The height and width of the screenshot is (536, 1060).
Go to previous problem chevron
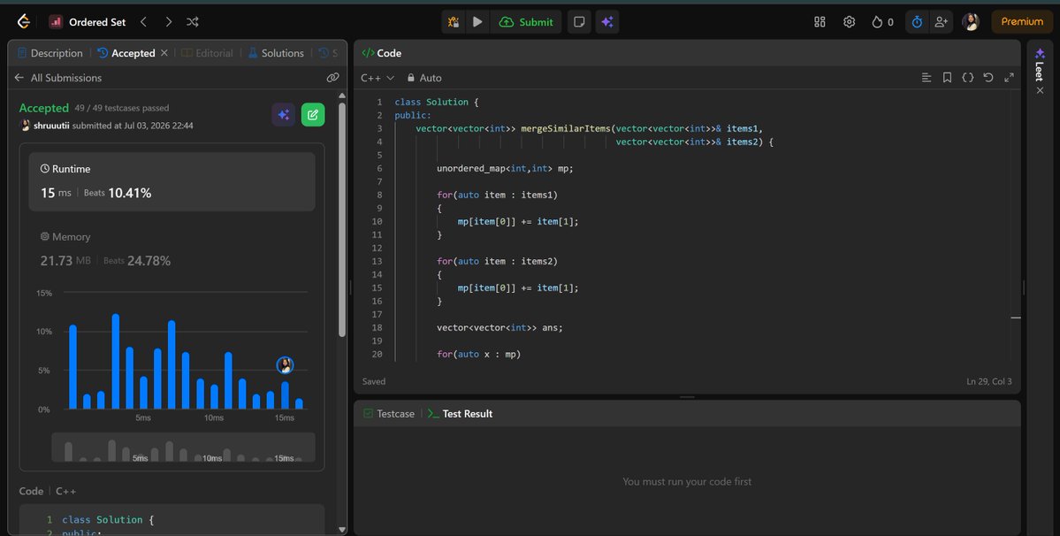point(143,22)
